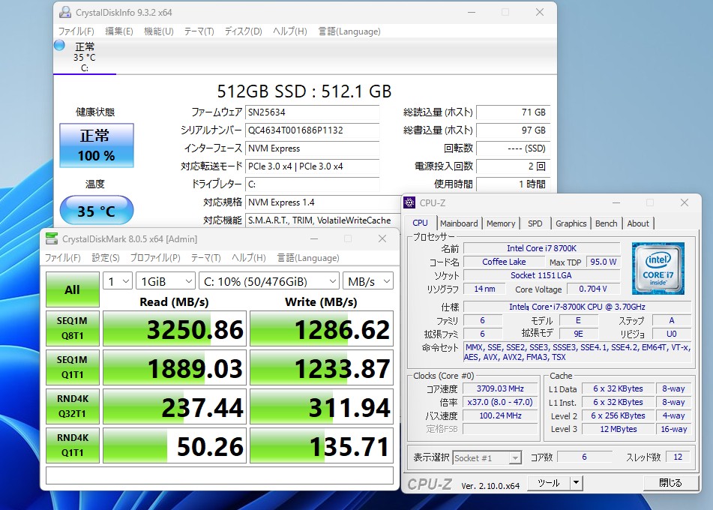Switch to the Graphics tab in CPU-Z

click(x=571, y=223)
